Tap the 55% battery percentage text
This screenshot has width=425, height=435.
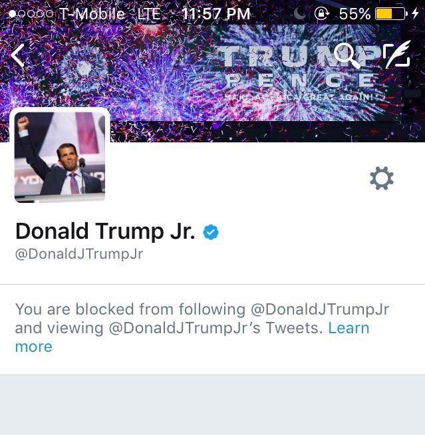354,14
